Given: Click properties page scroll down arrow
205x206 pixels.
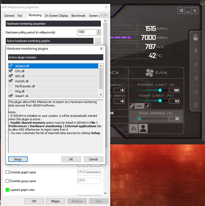Looking at the screenshot, I should (105, 193).
